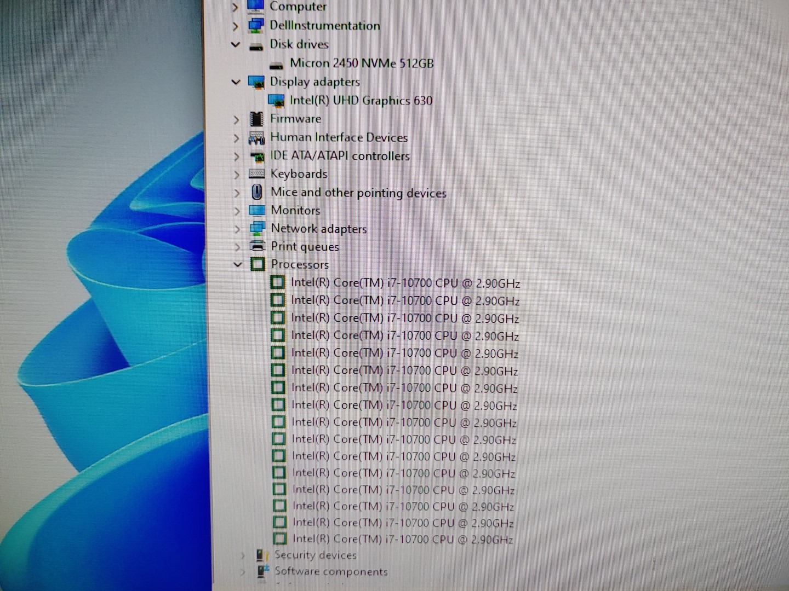Viewport: 789px width, 591px height.
Task: Click the IDE ATA/ATAPI controllers icon
Action: tap(256, 157)
